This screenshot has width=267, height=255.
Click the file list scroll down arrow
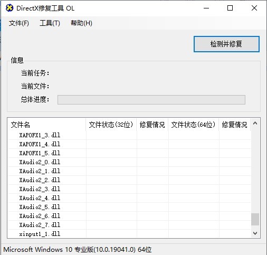[x=255, y=233]
